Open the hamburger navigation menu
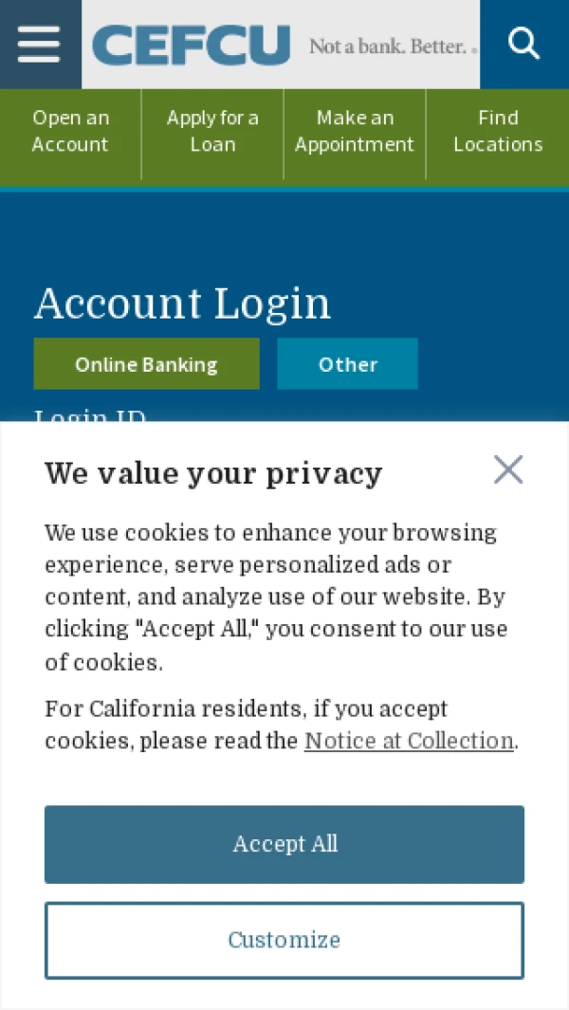Image resolution: width=569 pixels, height=1010 pixels. (x=39, y=45)
